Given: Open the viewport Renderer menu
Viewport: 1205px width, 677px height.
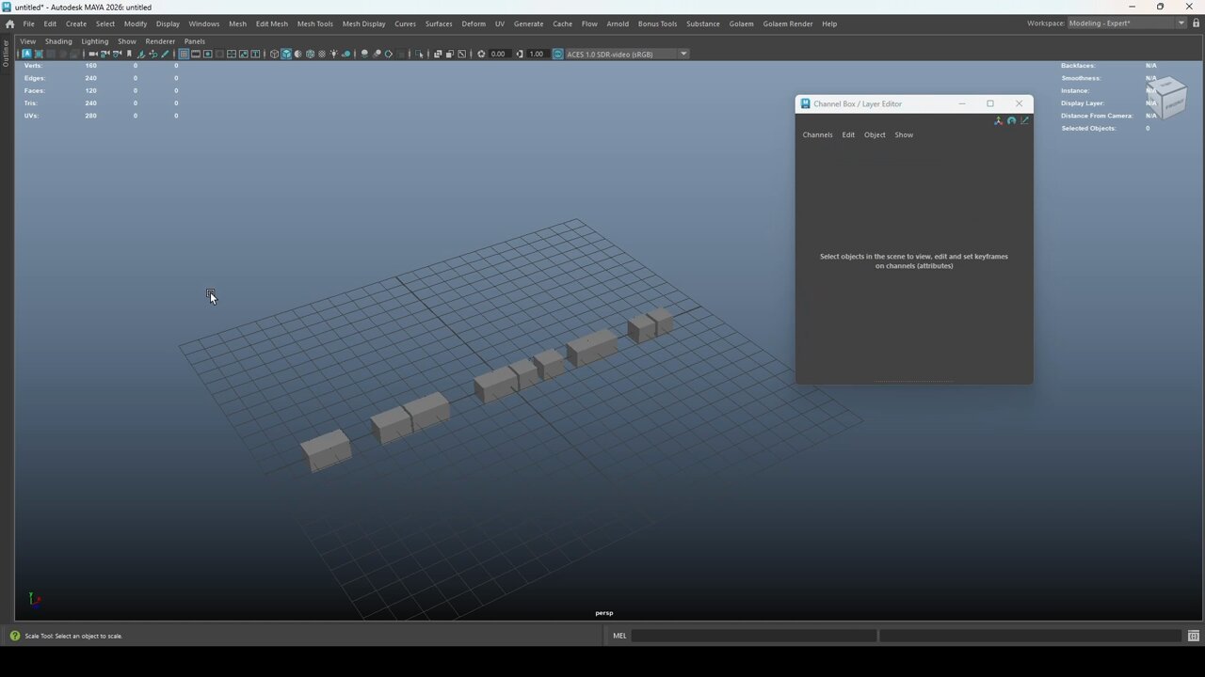Looking at the screenshot, I should pos(160,41).
